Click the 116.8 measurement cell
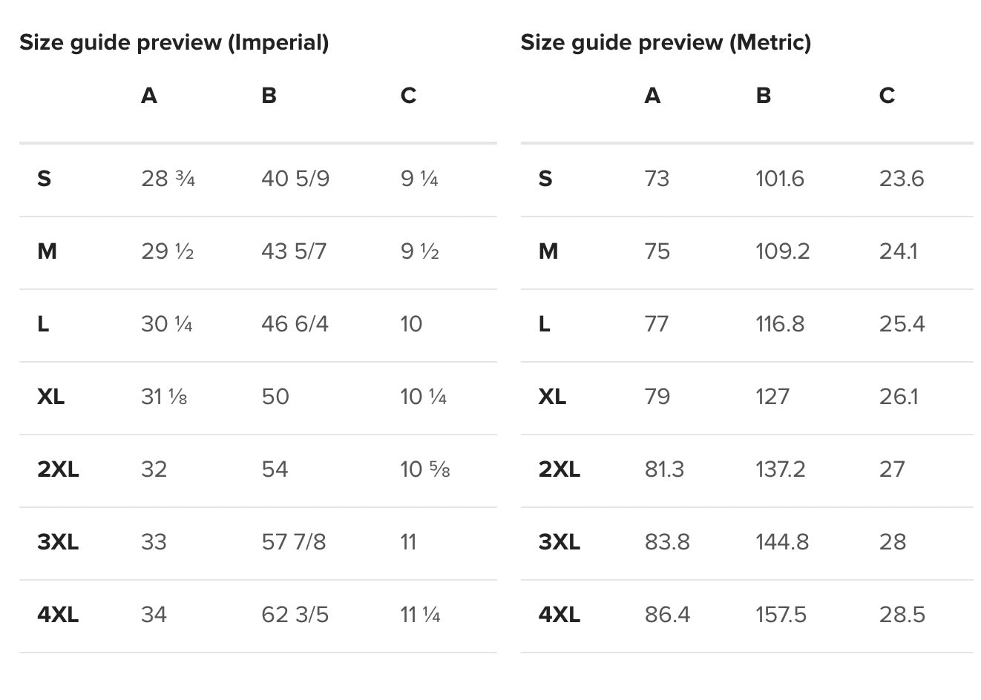This screenshot has width=981, height=700. (779, 324)
